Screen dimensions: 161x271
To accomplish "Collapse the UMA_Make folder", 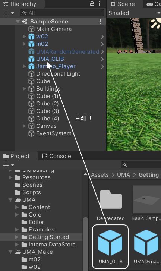I will [x=10, y=252].
